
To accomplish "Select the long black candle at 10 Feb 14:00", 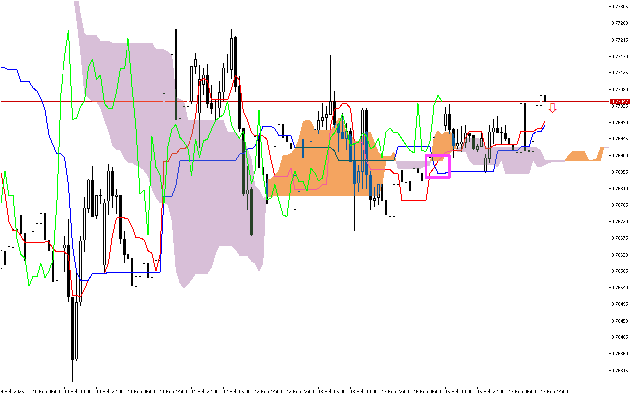I will pyautogui.click(x=73, y=328).
